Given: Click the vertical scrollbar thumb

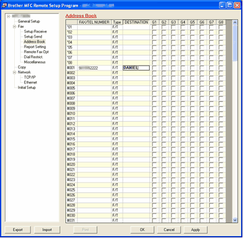Looking at the screenshot, I should point(235,43).
